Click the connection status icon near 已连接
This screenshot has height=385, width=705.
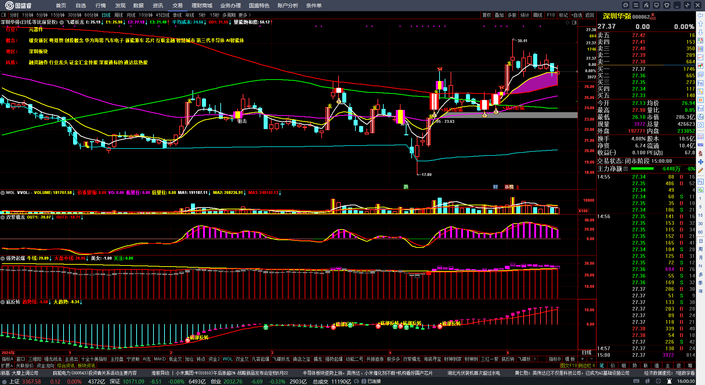[364, 382]
